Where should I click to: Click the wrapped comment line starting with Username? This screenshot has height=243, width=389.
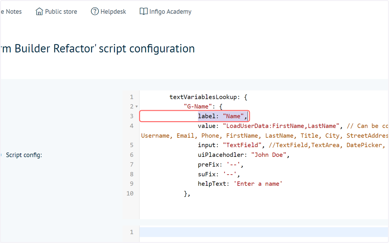click(x=265, y=135)
